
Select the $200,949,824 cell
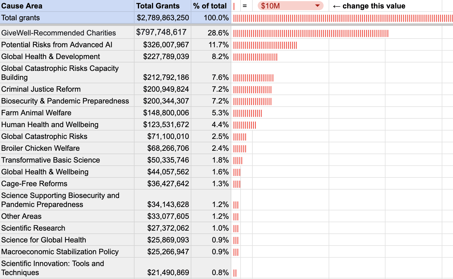163,89
